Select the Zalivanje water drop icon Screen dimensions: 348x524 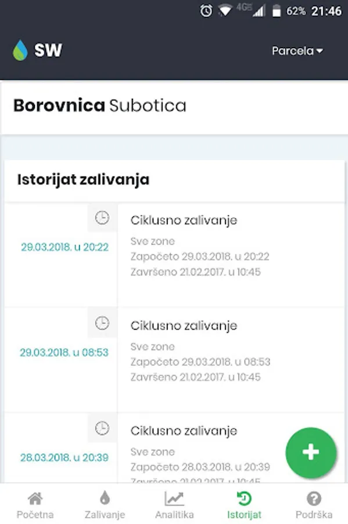[x=104, y=498]
